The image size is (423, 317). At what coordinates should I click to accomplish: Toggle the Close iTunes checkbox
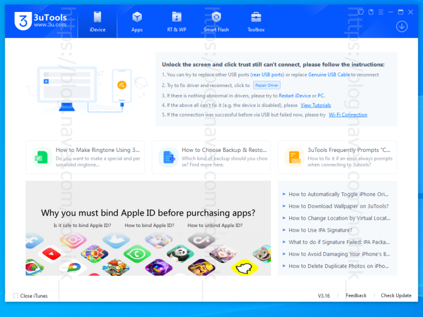click(15, 296)
